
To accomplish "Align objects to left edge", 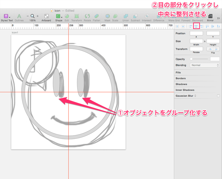I will [190, 26].
